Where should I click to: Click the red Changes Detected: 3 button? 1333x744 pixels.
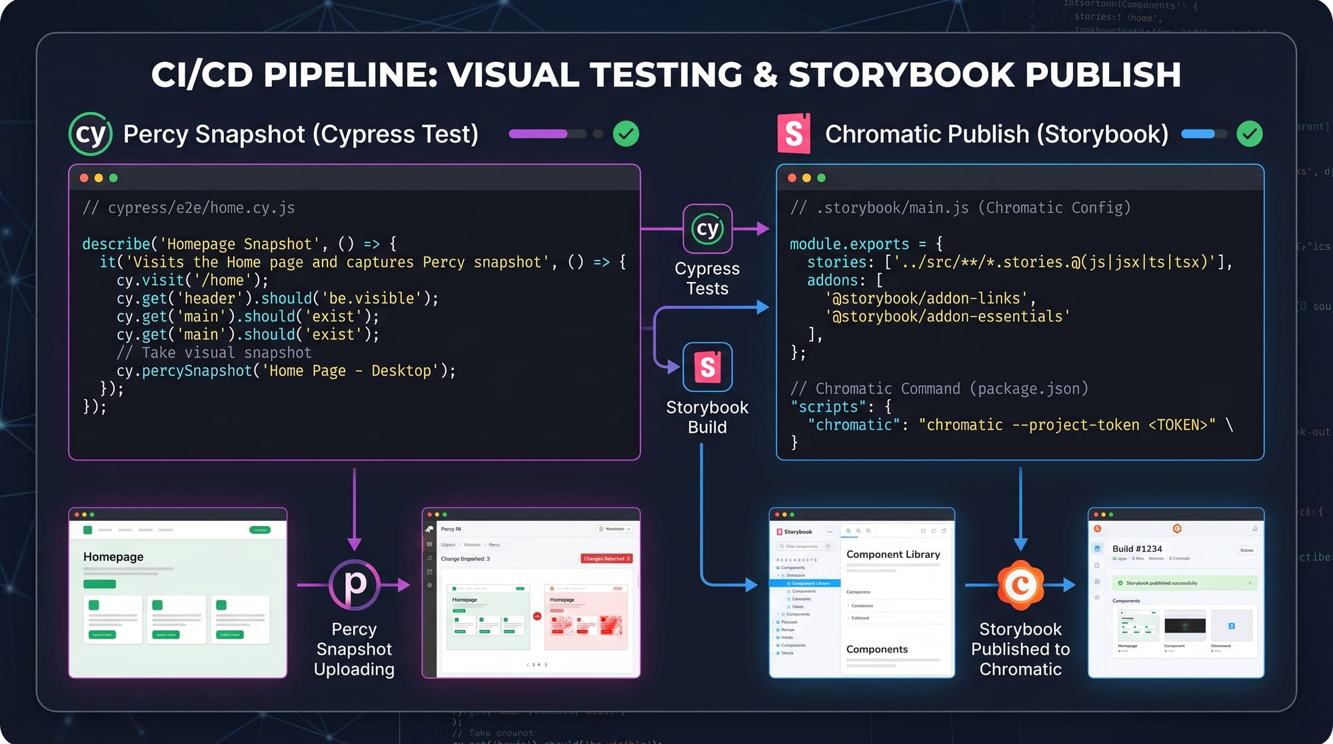(606, 559)
